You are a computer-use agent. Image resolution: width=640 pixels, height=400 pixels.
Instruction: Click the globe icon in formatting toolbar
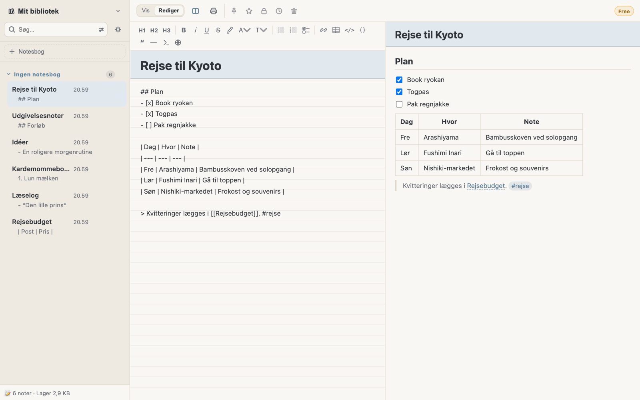178,42
